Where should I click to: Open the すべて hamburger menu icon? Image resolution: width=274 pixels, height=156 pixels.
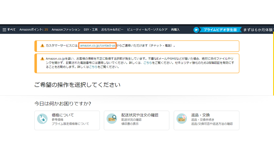pyautogui.click(x=4, y=30)
